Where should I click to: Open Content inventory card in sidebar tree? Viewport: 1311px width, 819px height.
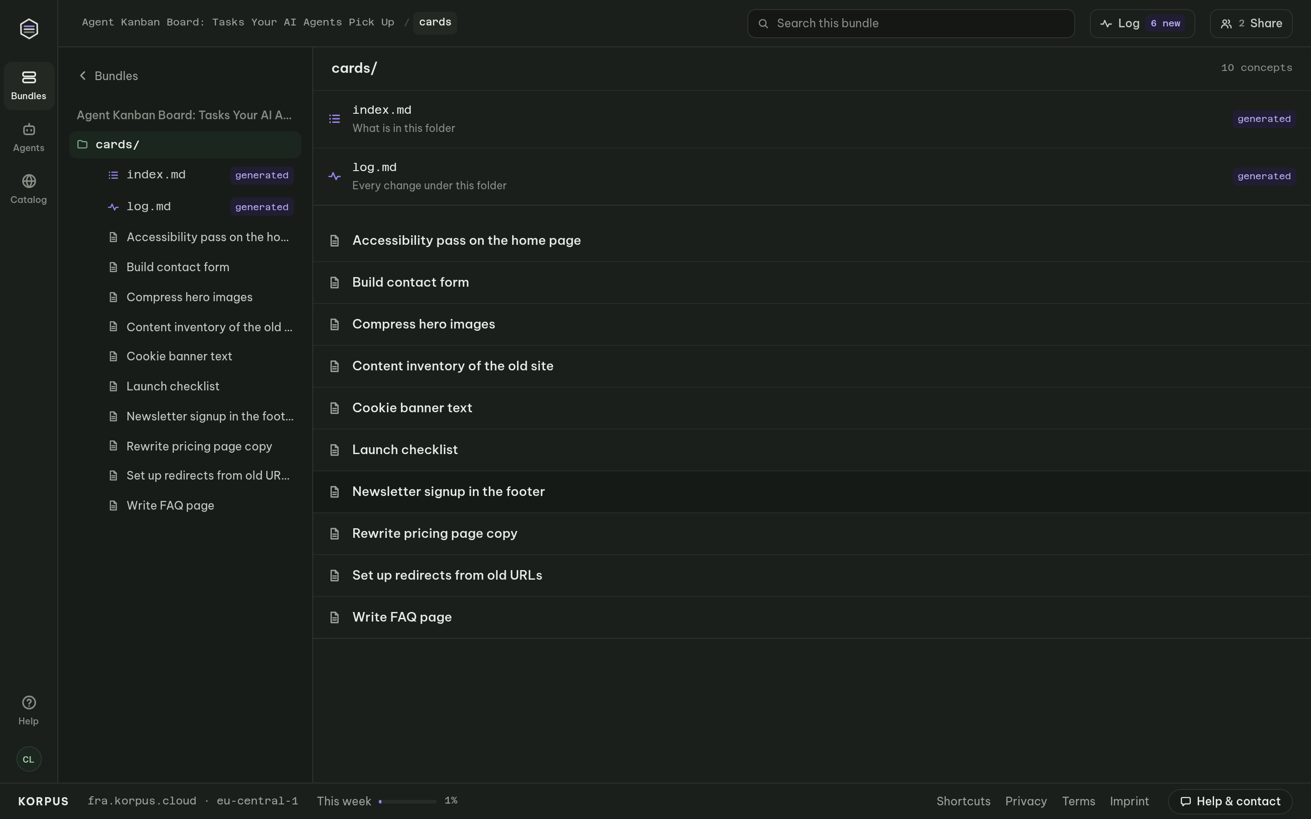coord(199,327)
